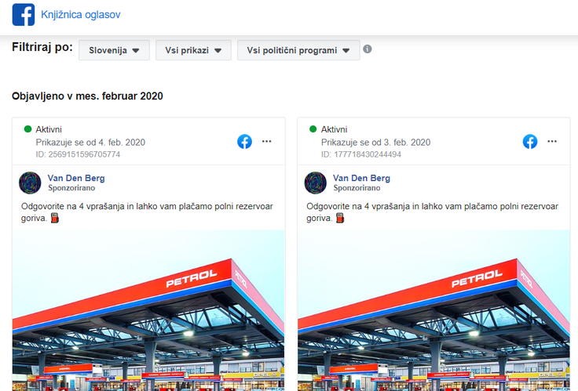Viewport: 578px width, 391px height.
Task: Click the Petrol station image on 3. feb. ad
Action: pos(433,310)
